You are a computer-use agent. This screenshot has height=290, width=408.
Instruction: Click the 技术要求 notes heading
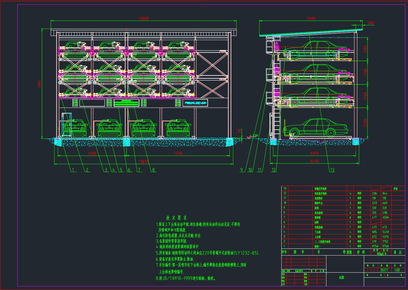click(176, 218)
